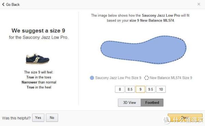Viewport: 205px width, 126px height.
Task: Select size 8
Action: point(120,89)
